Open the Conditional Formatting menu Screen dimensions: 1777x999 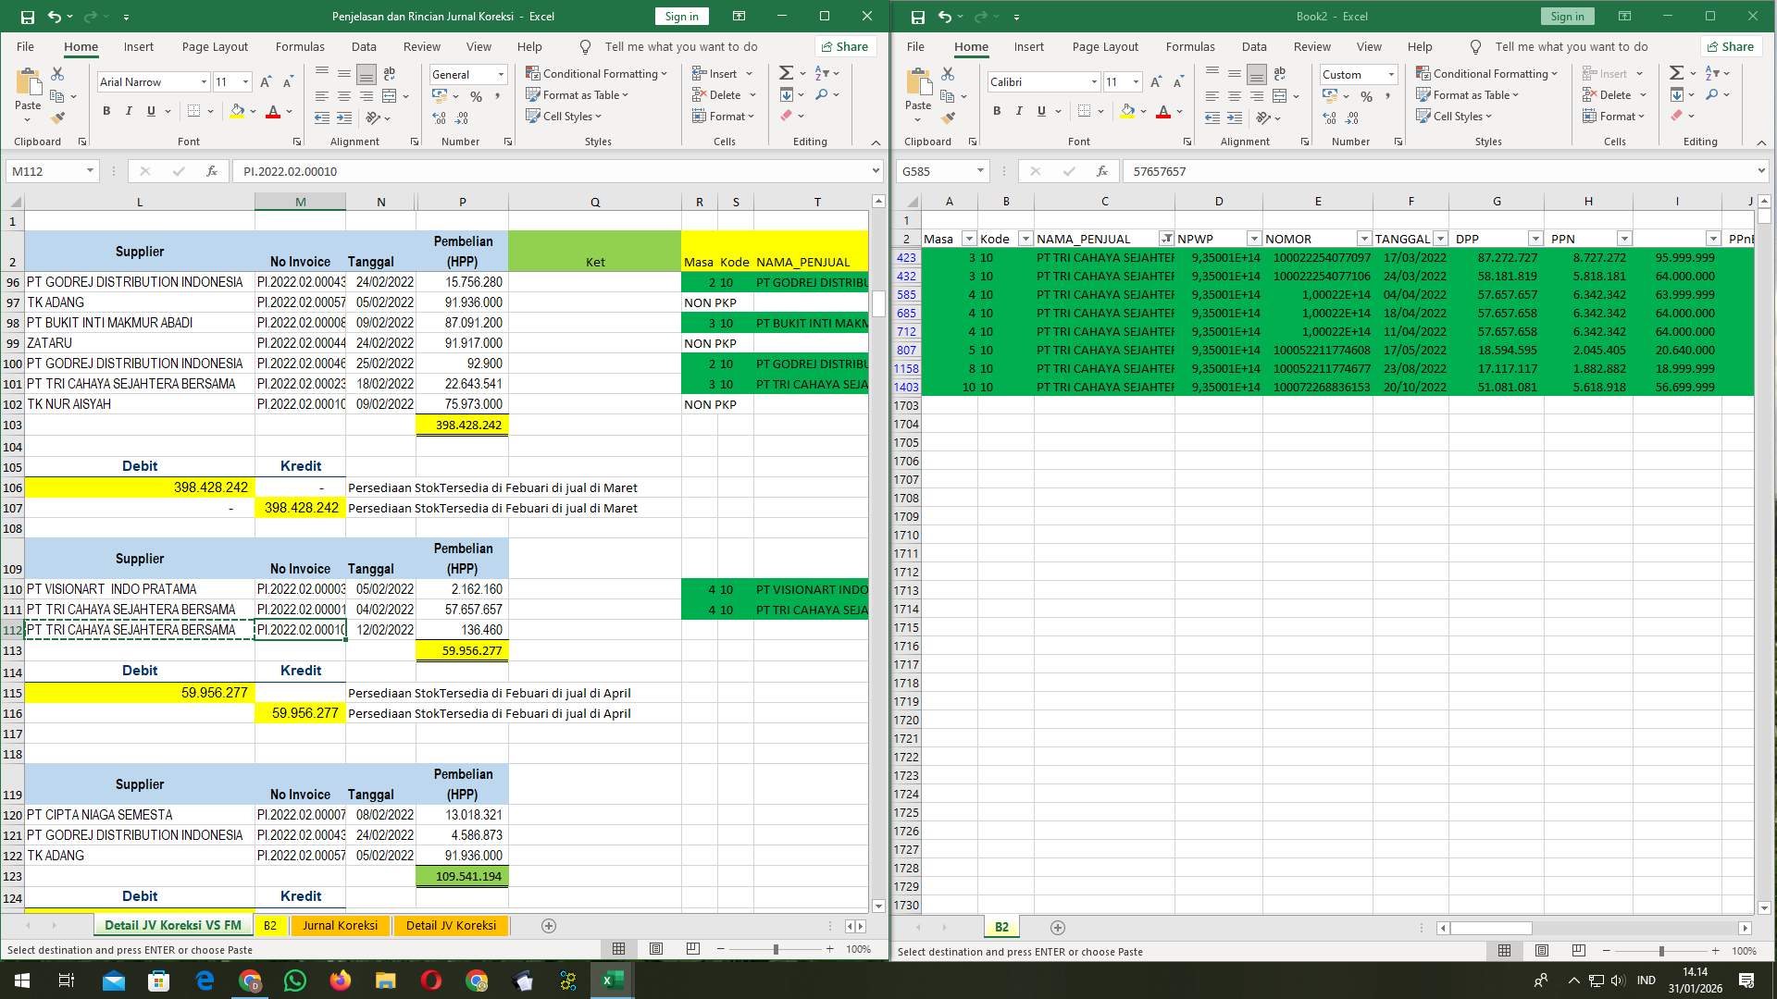point(597,73)
